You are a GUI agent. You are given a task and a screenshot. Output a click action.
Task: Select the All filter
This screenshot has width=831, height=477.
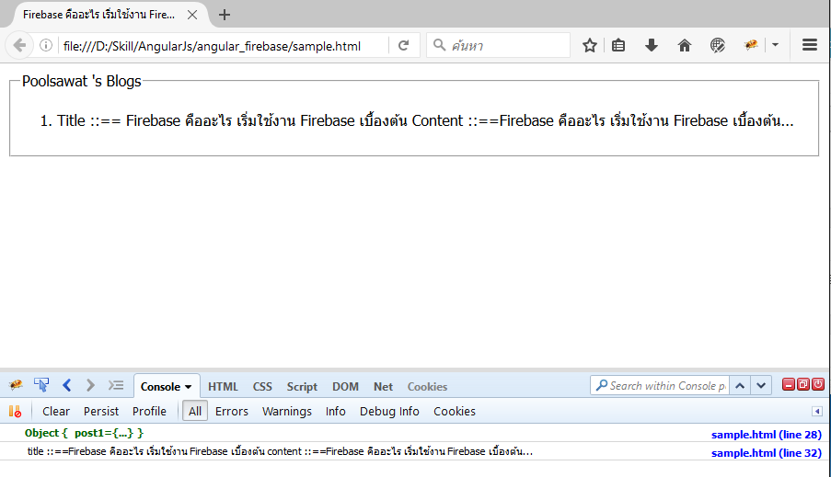click(x=195, y=411)
